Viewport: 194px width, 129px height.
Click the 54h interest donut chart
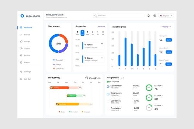point(59,43)
